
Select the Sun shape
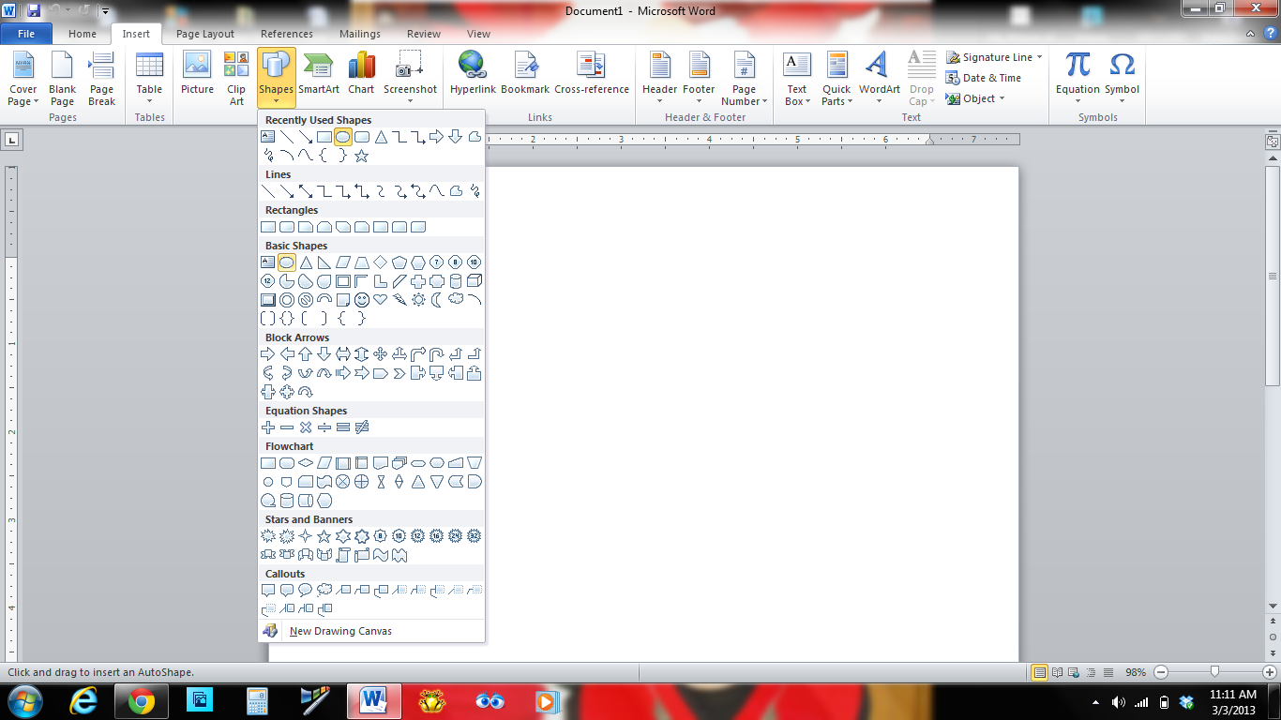pos(418,300)
